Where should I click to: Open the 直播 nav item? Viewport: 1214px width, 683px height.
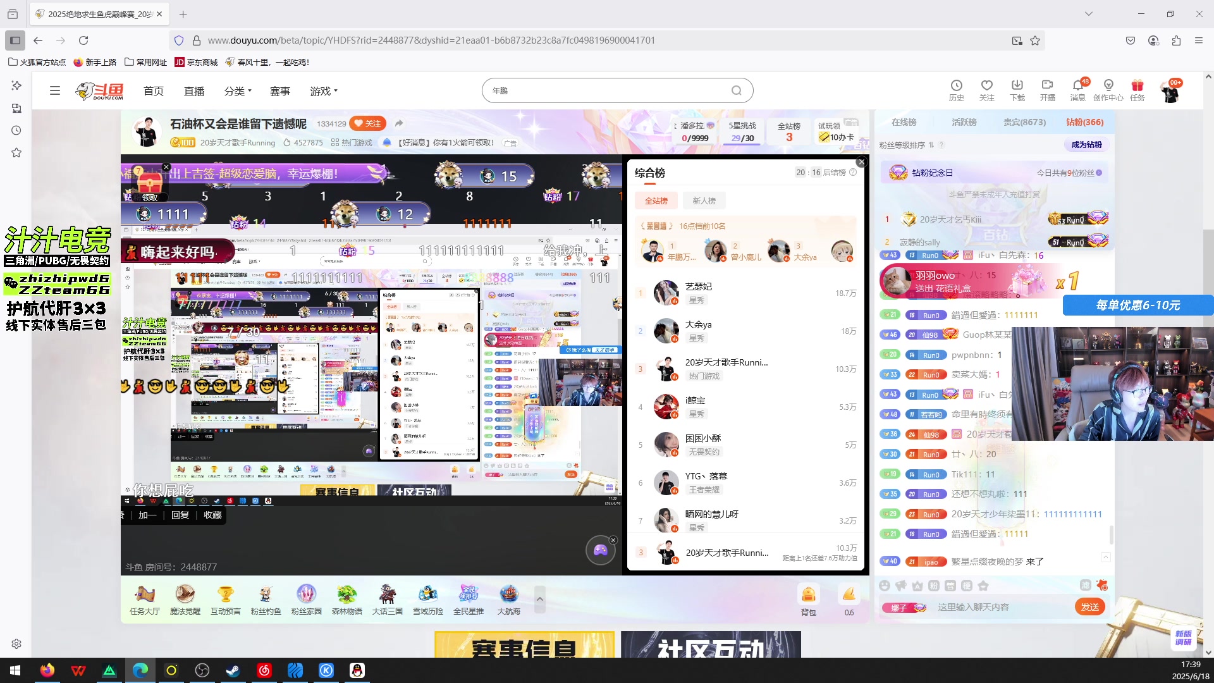194,91
